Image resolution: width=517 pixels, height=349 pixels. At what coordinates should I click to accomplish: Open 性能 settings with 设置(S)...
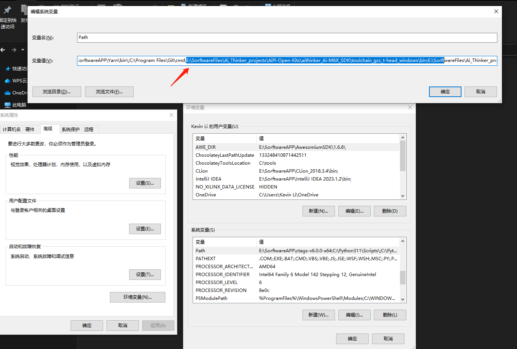[145, 183]
